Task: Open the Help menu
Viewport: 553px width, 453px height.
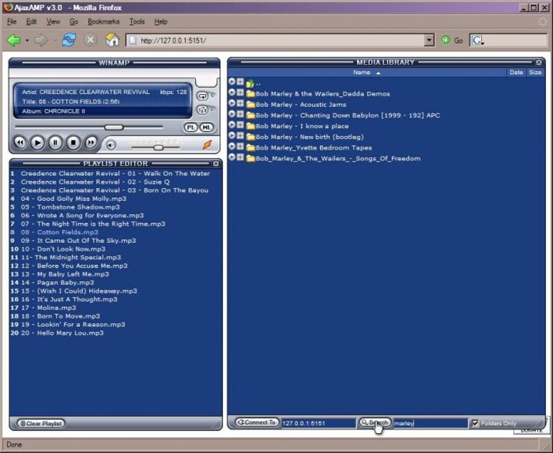Action: [161, 22]
